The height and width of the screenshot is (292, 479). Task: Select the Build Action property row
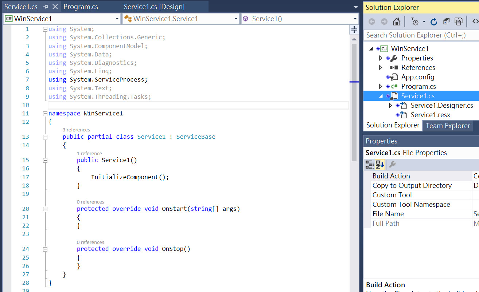422,176
